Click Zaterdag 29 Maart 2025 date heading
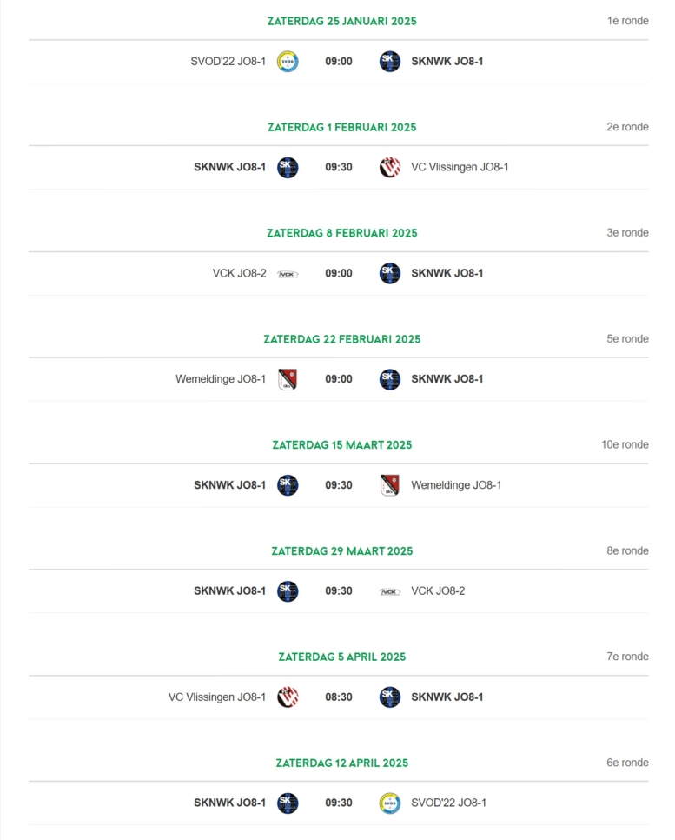Viewport: 675px width, 840px height. (342, 551)
